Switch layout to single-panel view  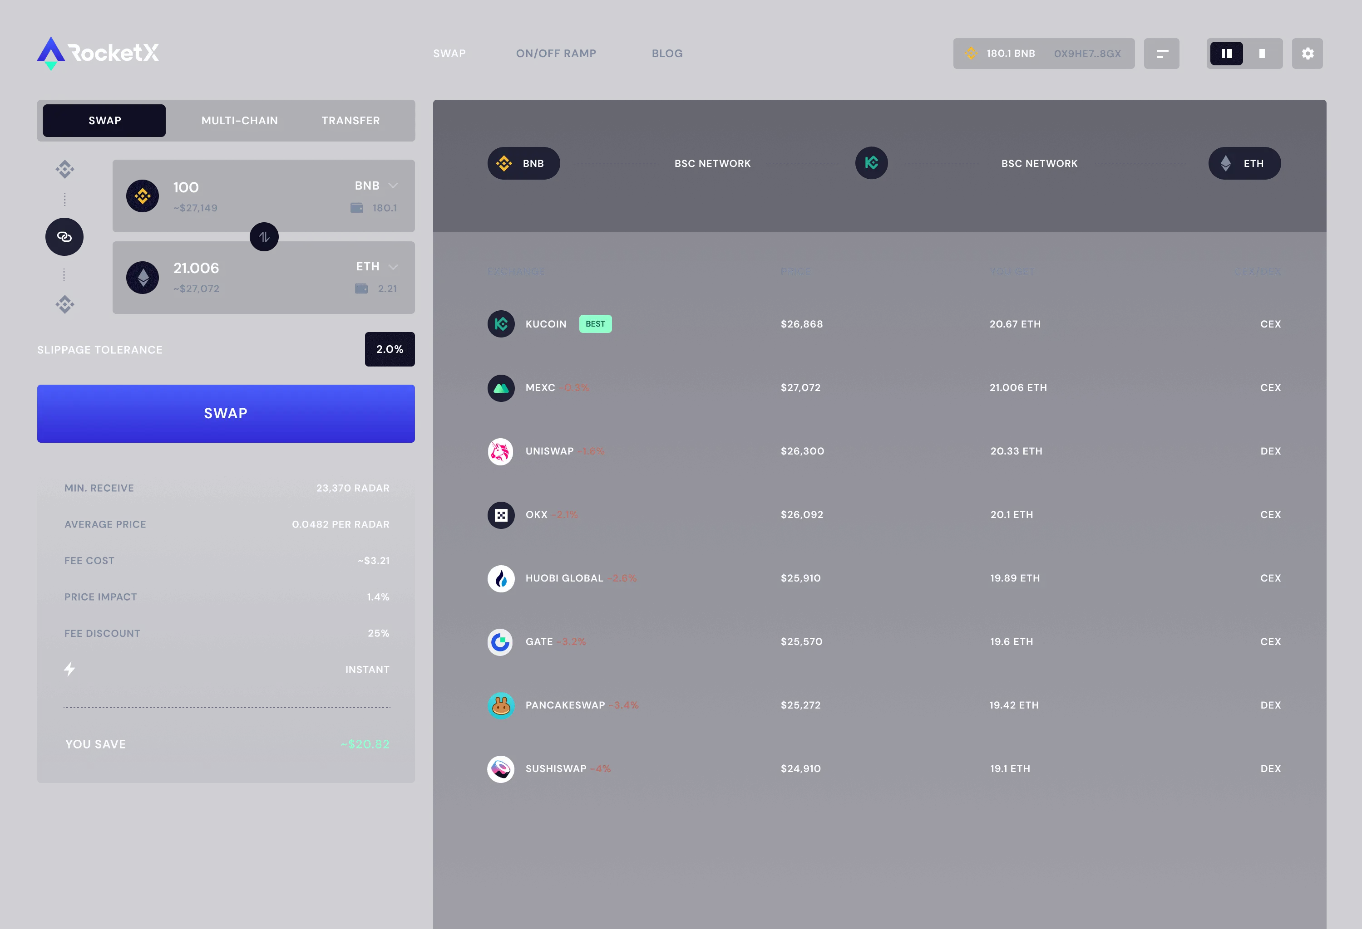[x=1261, y=53]
